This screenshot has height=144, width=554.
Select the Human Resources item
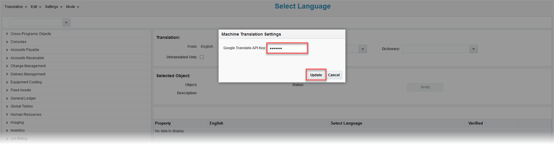26,115
